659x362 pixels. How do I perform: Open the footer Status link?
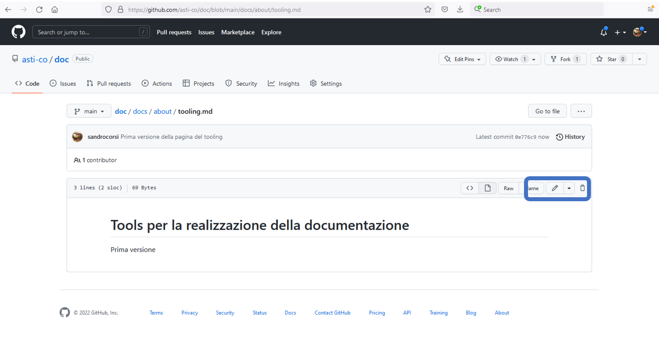pos(259,313)
